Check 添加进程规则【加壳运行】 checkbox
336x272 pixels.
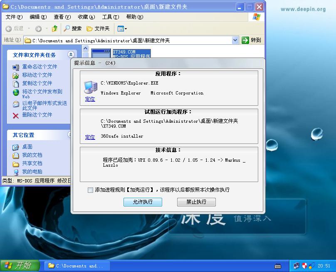(90, 190)
